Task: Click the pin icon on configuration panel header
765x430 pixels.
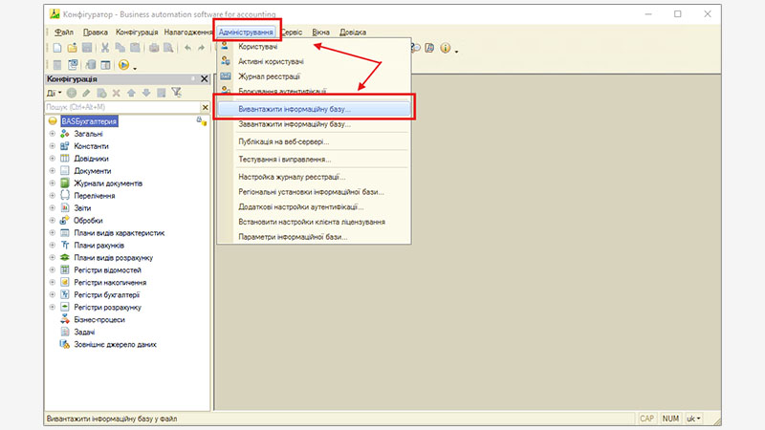Action: [190, 79]
